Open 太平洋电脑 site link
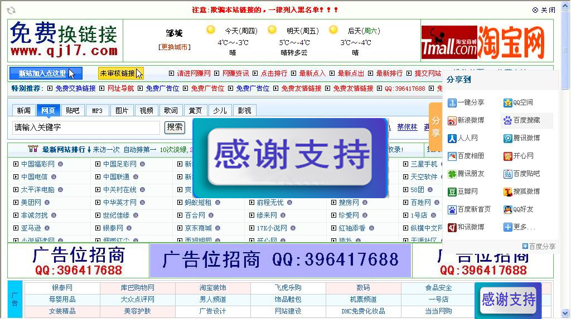Screen dimensions: 571x319 click(x=38, y=189)
